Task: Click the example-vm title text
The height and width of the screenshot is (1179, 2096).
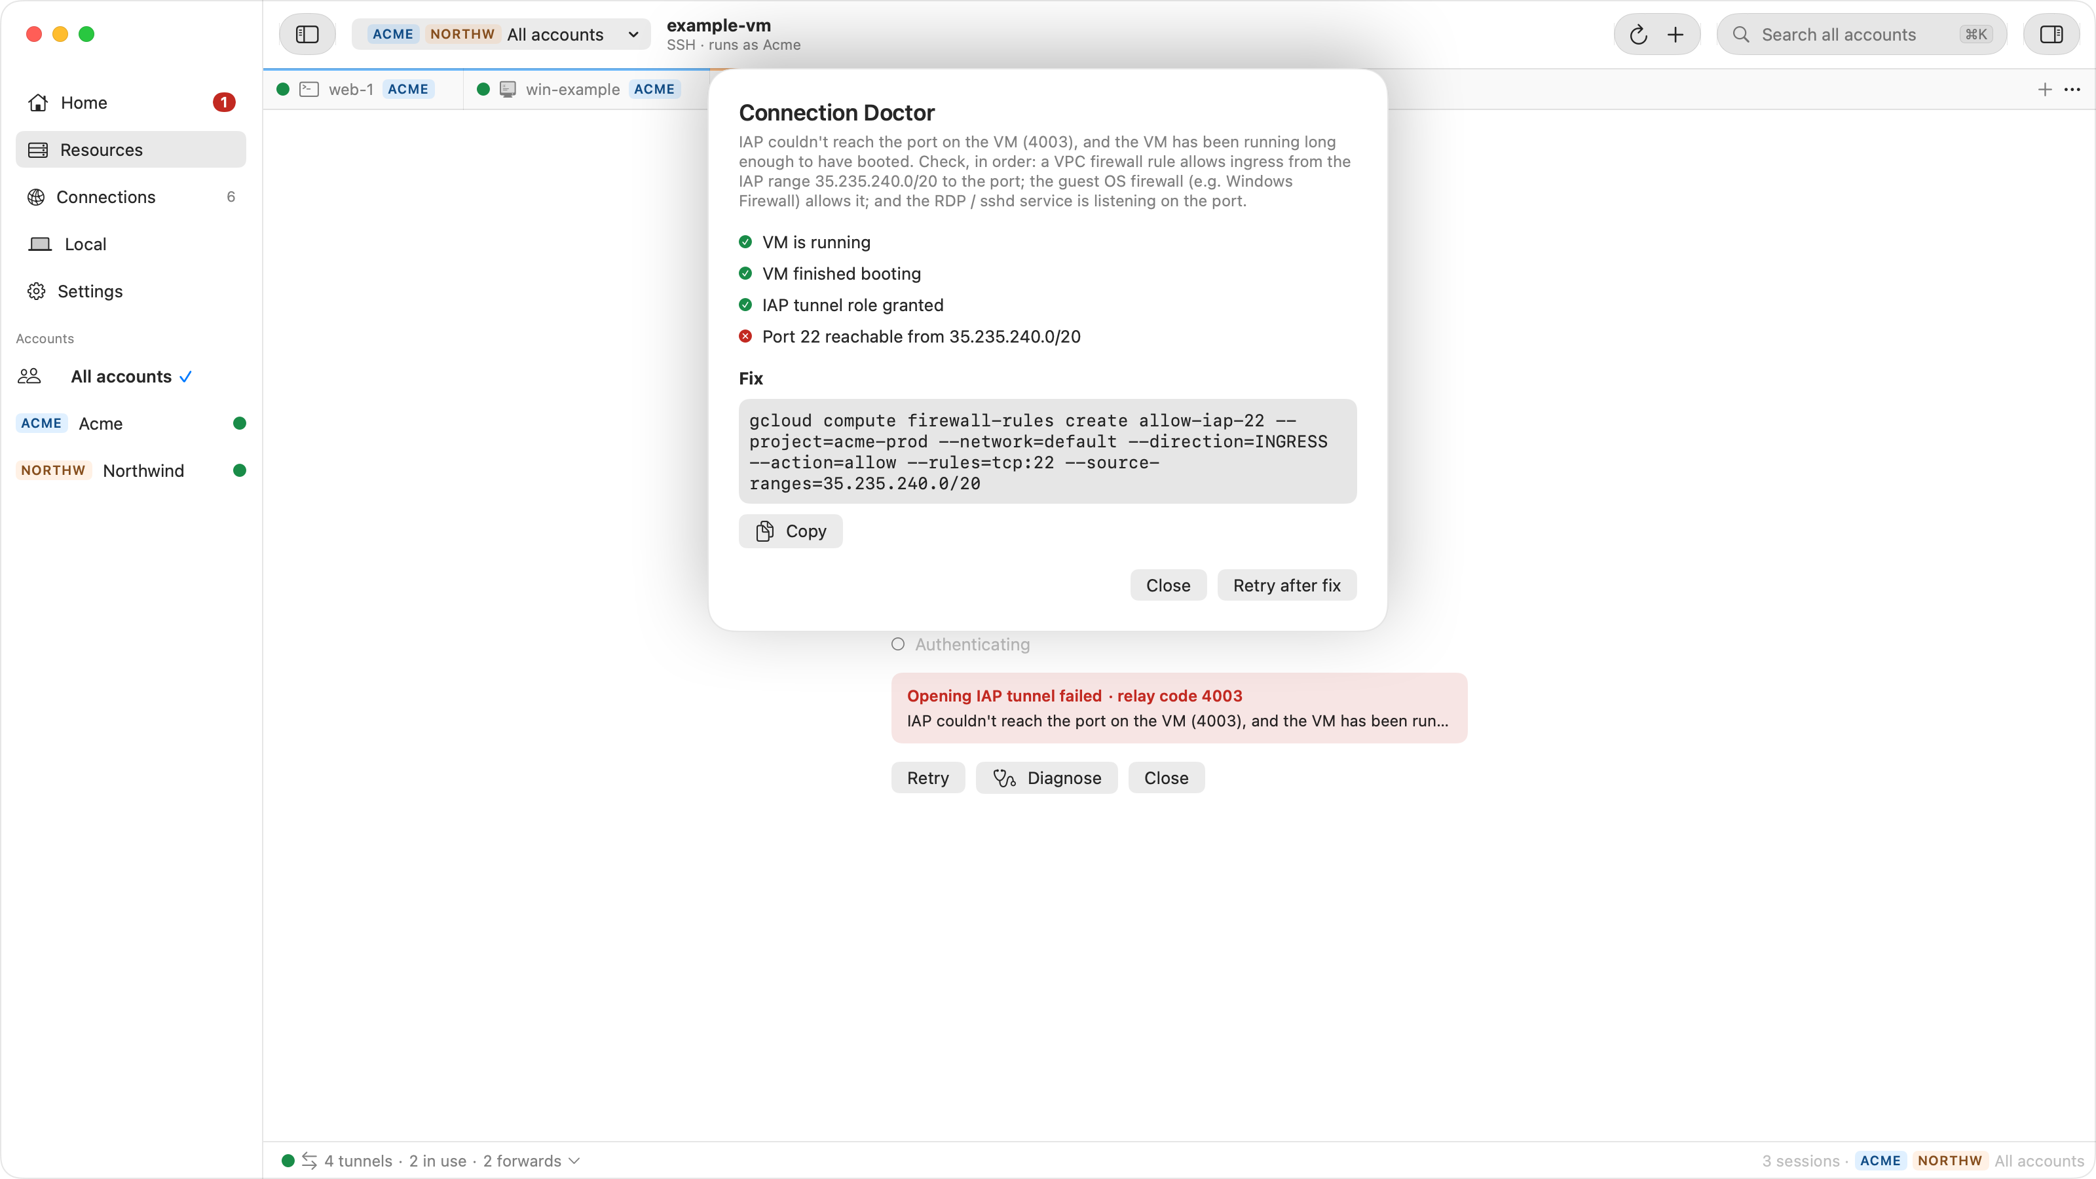Action: point(719,26)
